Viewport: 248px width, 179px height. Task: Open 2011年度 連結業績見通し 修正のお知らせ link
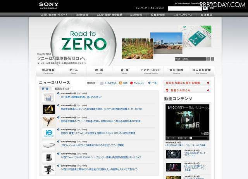(81, 97)
